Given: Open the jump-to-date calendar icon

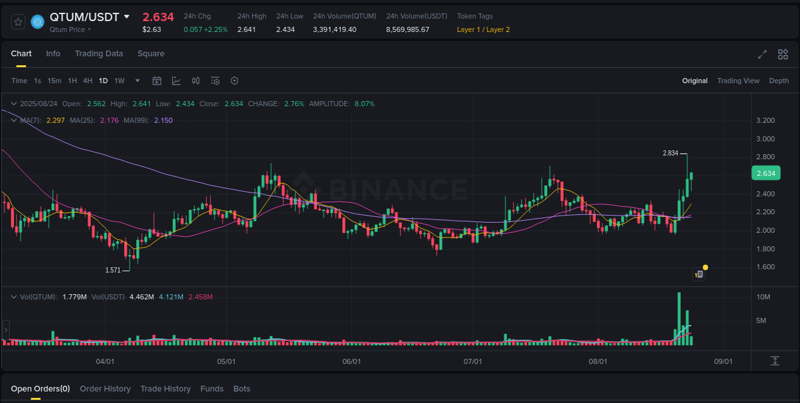Looking at the screenshot, I should point(157,81).
